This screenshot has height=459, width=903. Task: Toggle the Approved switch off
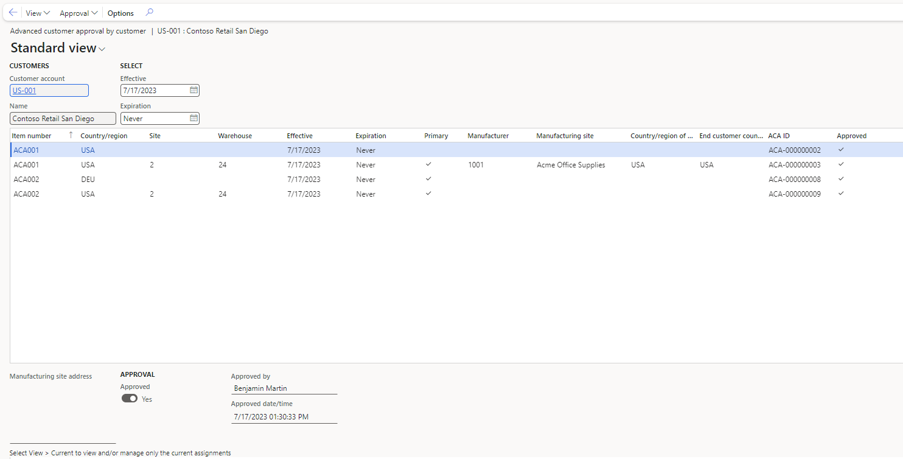pyautogui.click(x=130, y=398)
